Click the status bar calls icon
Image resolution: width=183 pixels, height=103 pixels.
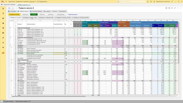(x=2, y=101)
